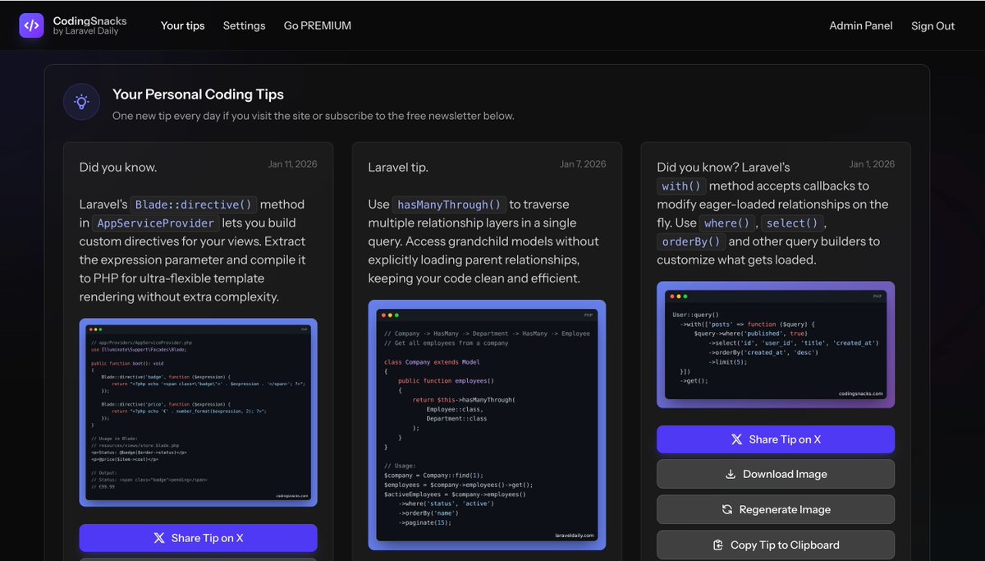This screenshot has height=561, width=985.
Task: Click the CodingSnacks by Laravel Daily brand name
Action: tap(89, 25)
